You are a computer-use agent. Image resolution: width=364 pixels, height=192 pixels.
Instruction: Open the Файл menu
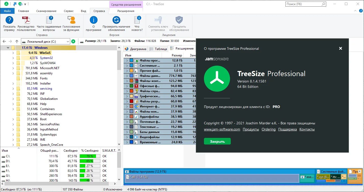(7, 11)
